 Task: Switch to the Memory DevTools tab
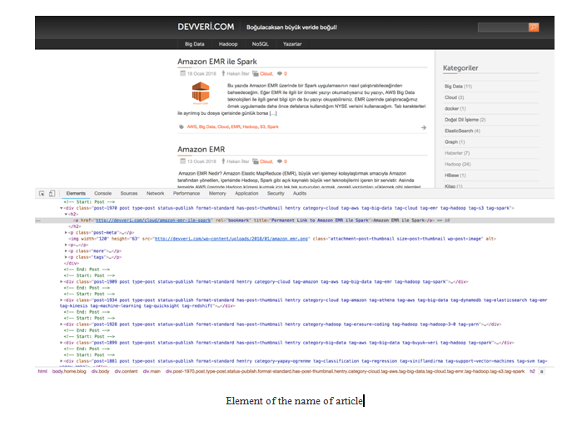(x=217, y=194)
